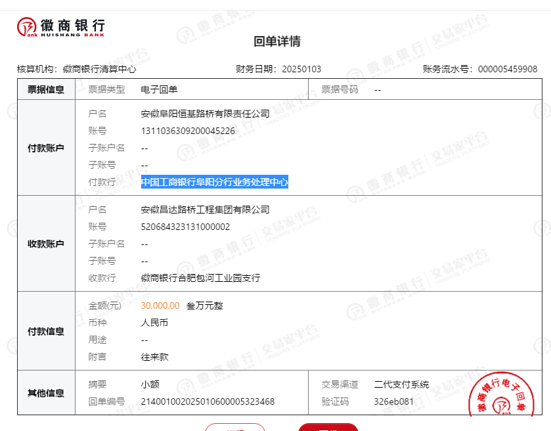
Task: Click the red electronic receipt seal stamp
Action: coord(507,401)
